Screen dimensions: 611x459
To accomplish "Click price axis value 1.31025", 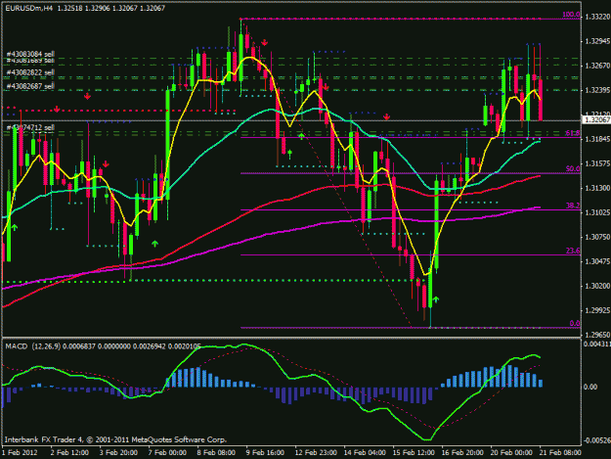I will [597, 212].
